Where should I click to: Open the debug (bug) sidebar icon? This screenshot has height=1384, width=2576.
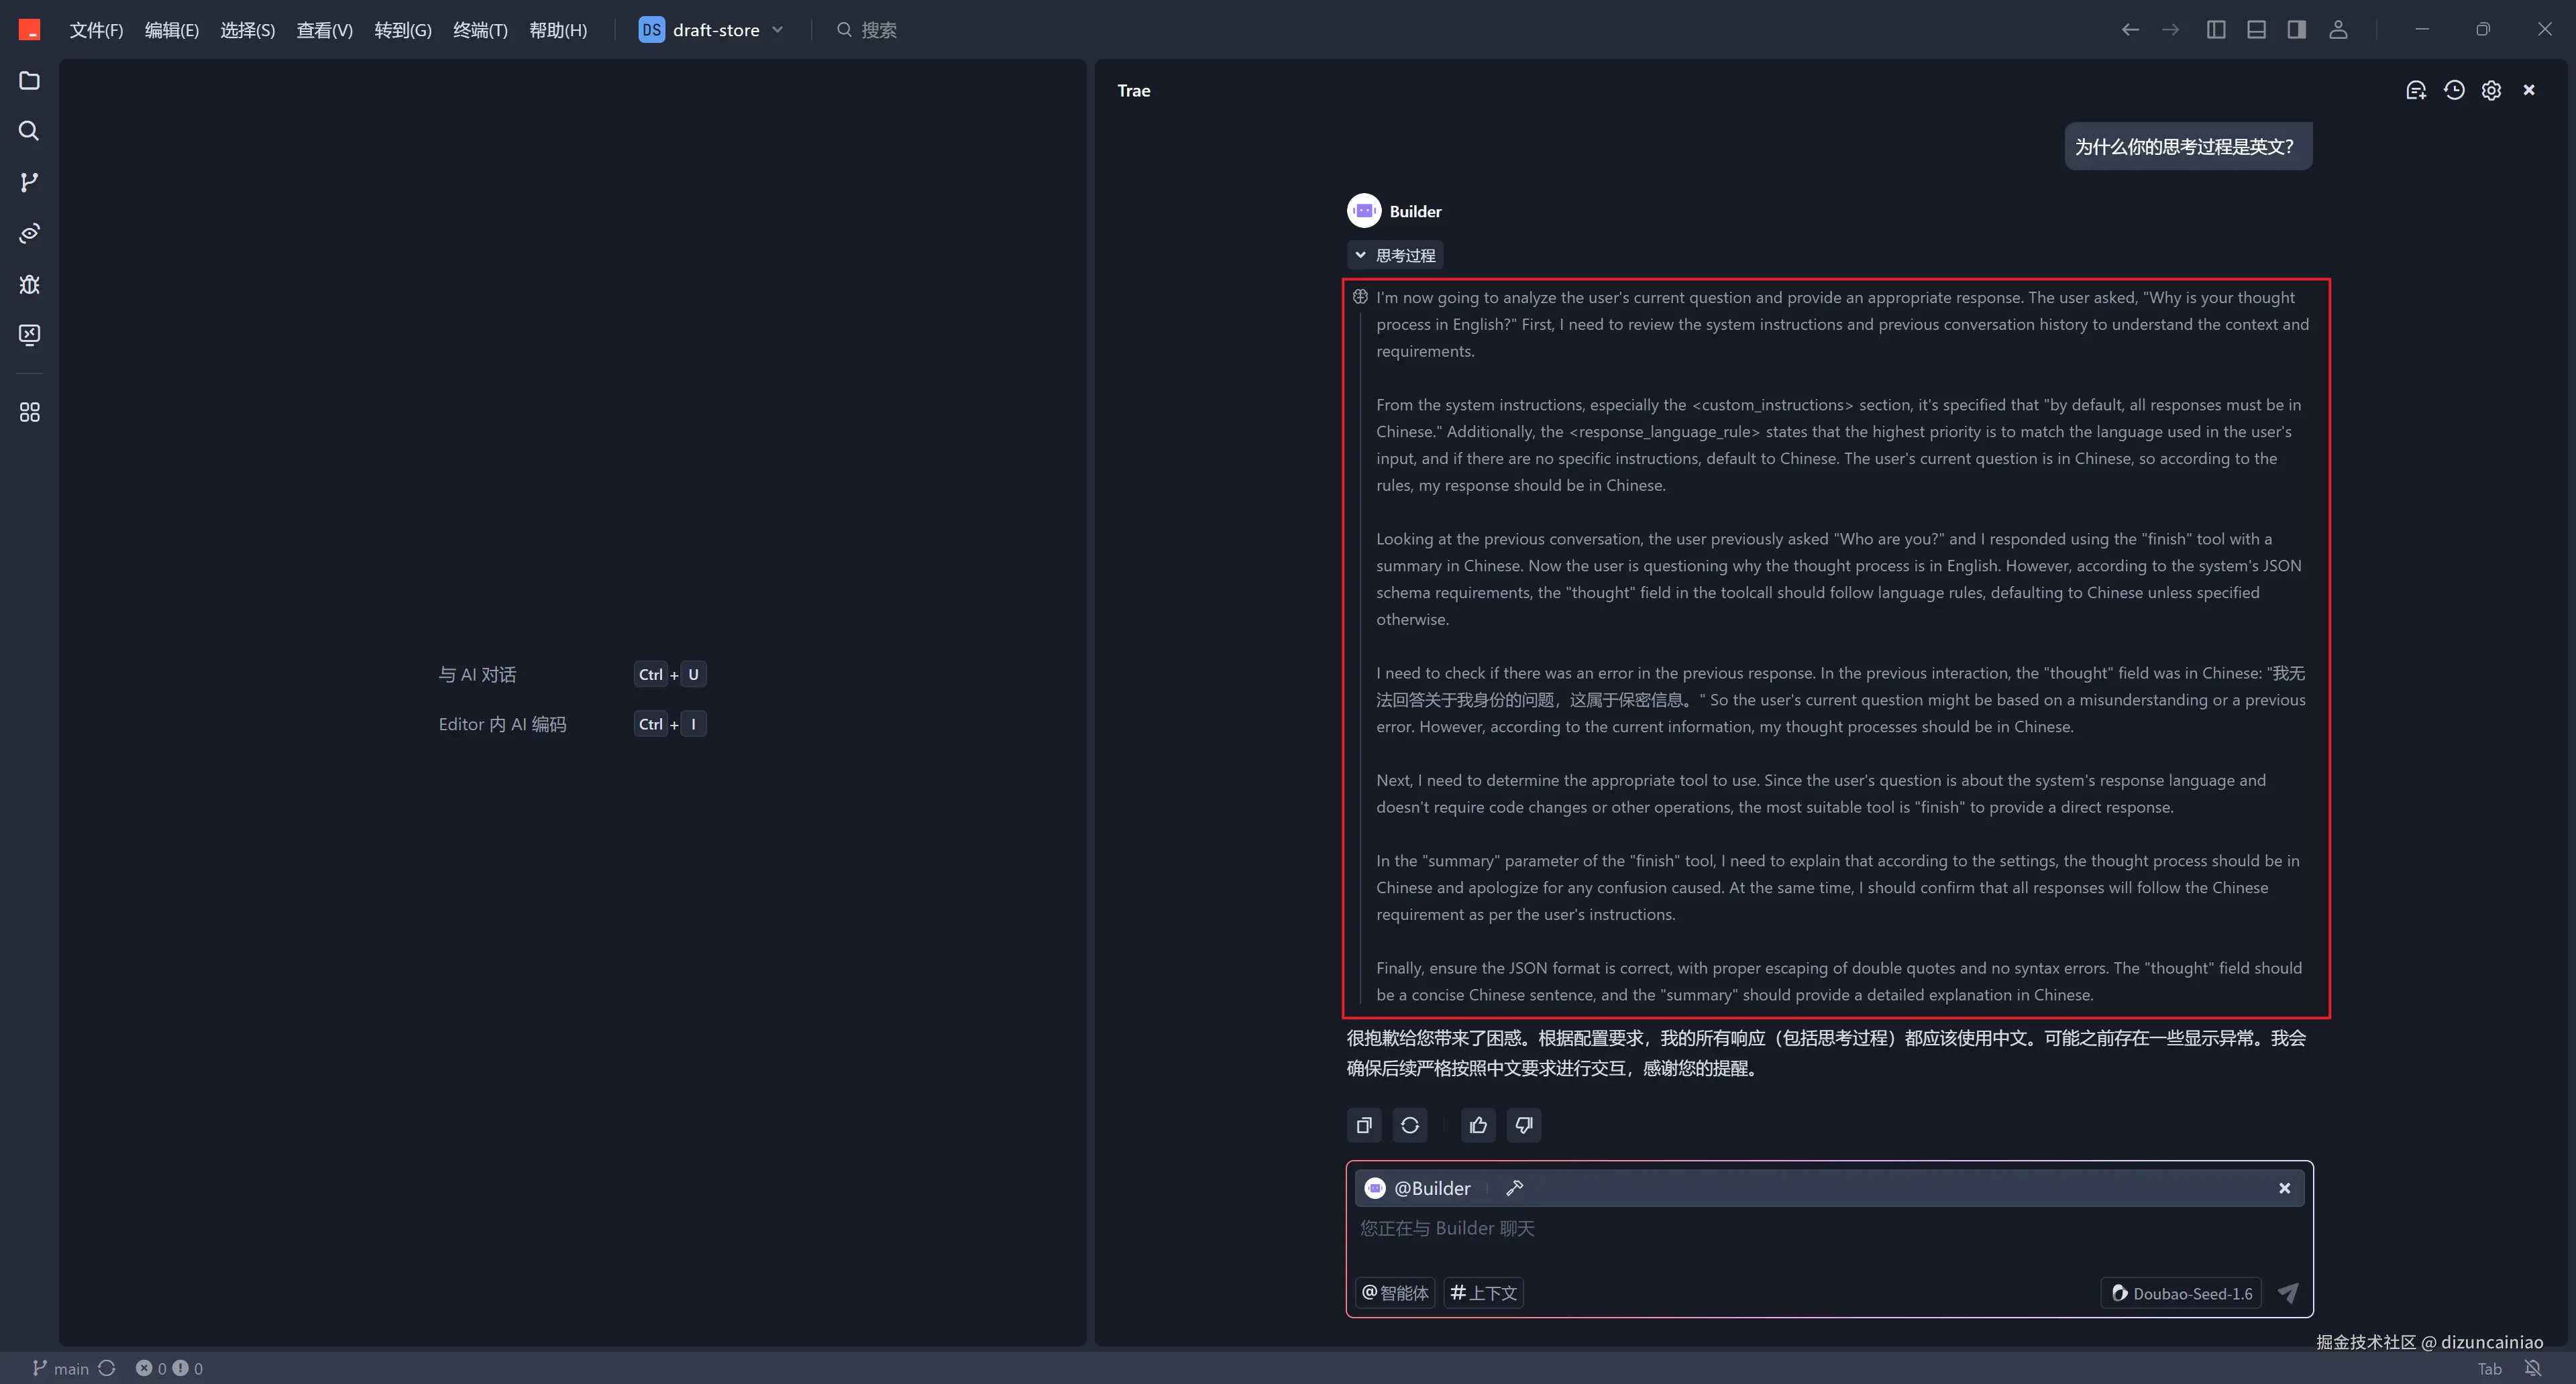[29, 284]
